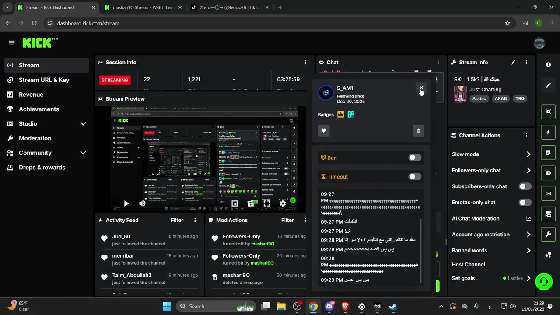The height and width of the screenshot is (315, 560).
Task: Click the info icon in right sidebar
Action: pos(548,65)
